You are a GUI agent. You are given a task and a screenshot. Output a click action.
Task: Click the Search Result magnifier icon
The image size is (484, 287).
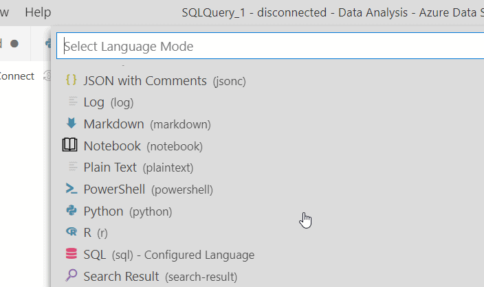(71, 276)
